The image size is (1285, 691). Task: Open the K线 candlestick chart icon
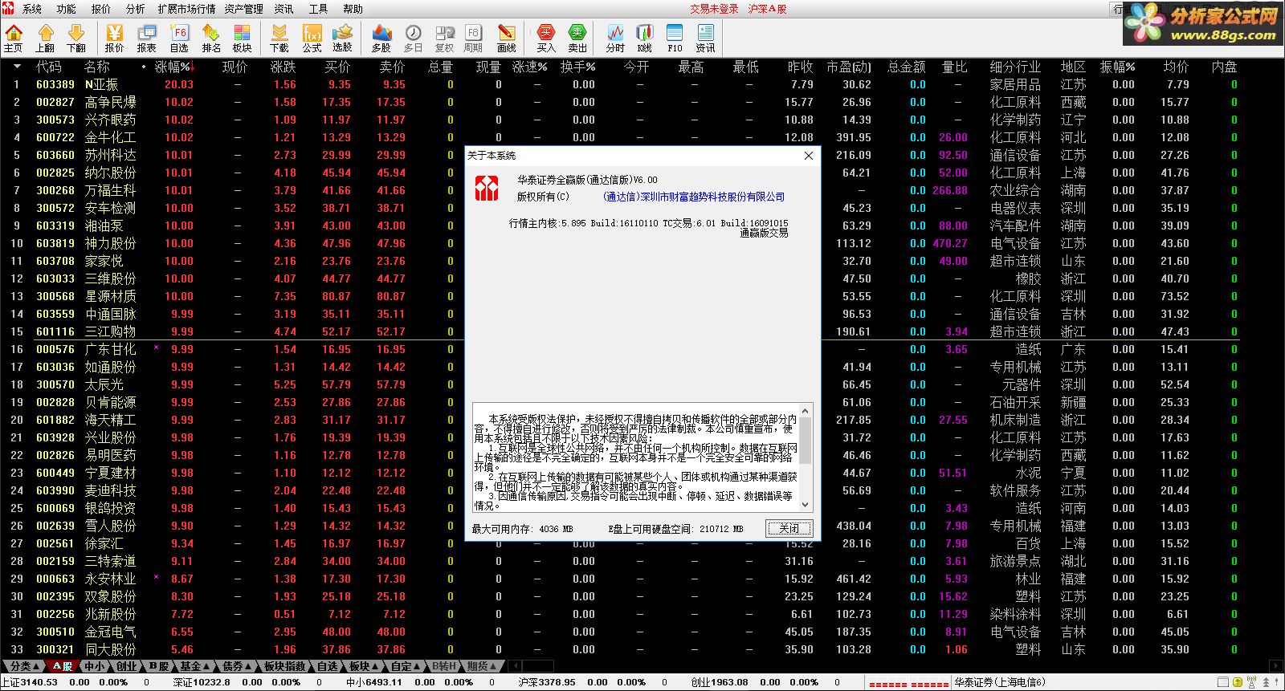[645, 38]
